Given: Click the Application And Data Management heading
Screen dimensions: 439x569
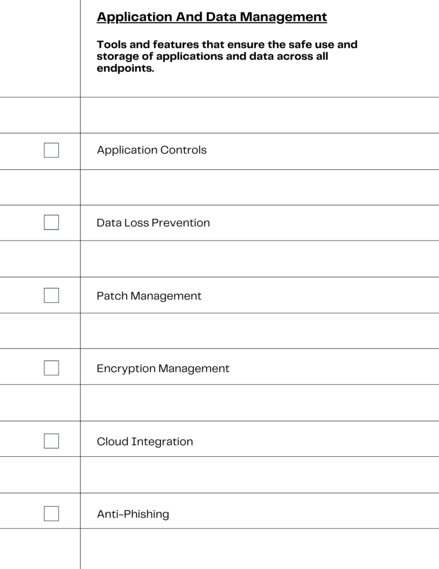Looking at the screenshot, I should click(x=211, y=17).
